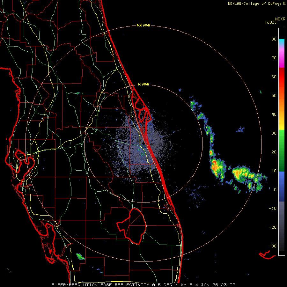Select the 60 value on the dBZ scale

click(274, 77)
